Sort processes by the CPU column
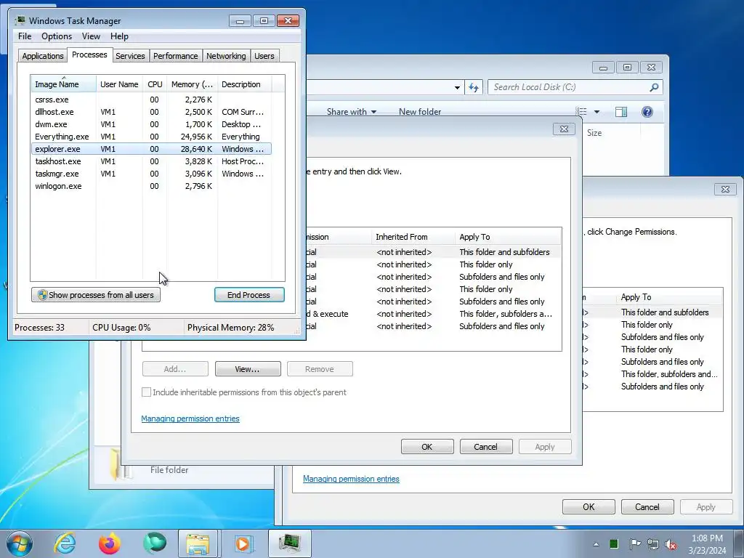The height and width of the screenshot is (558, 744). [155, 84]
